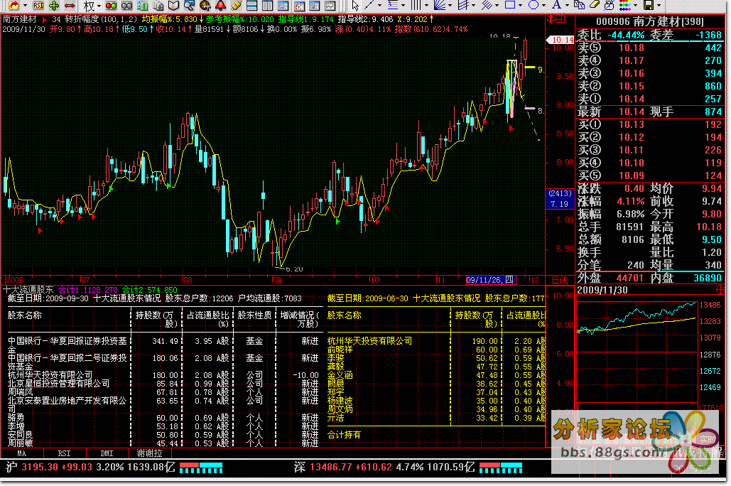Click the red icon above the price axis
731x486 pixels.
point(556,19)
